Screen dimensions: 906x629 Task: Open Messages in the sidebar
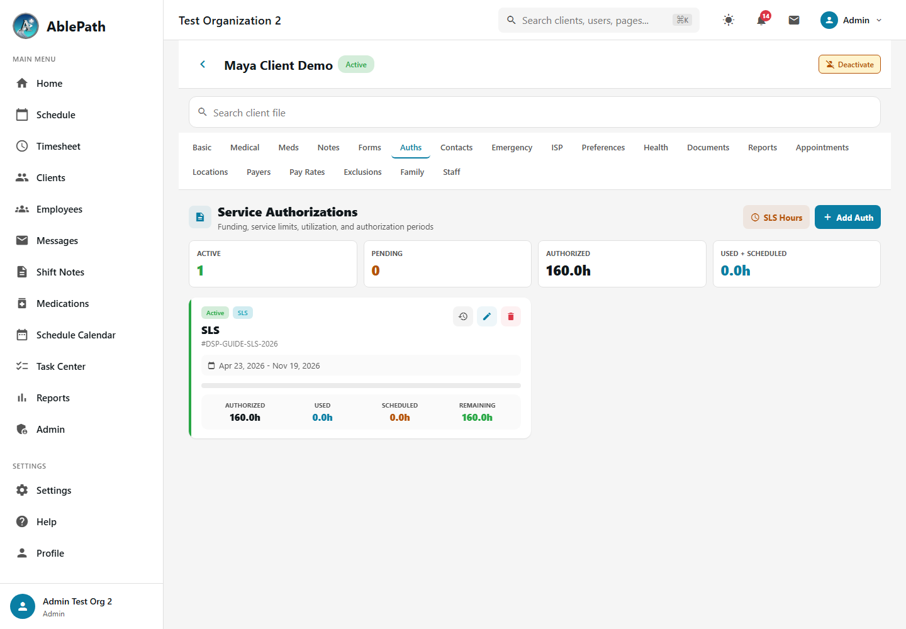(82, 241)
